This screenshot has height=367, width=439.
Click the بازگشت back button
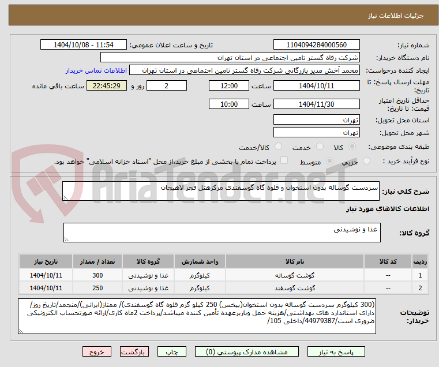point(134,351)
